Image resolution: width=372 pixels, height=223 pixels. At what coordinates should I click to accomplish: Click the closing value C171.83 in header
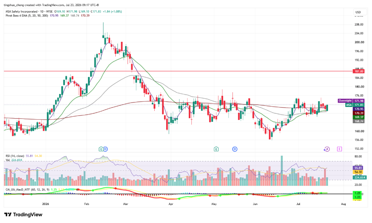tap(96, 12)
